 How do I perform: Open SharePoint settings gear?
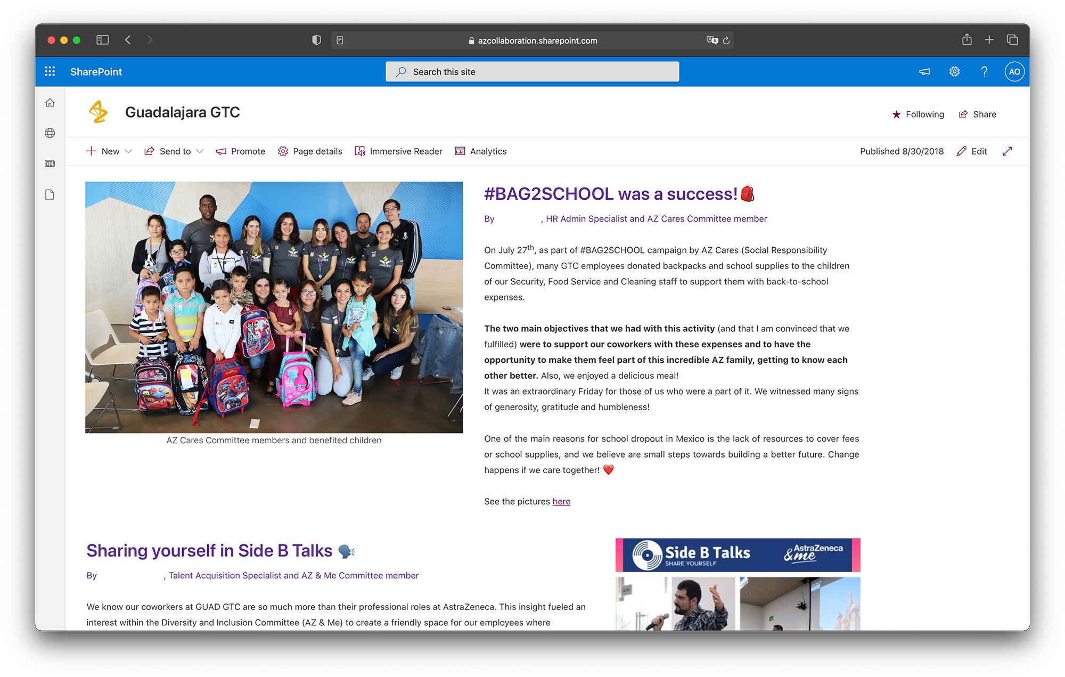[954, 71]
